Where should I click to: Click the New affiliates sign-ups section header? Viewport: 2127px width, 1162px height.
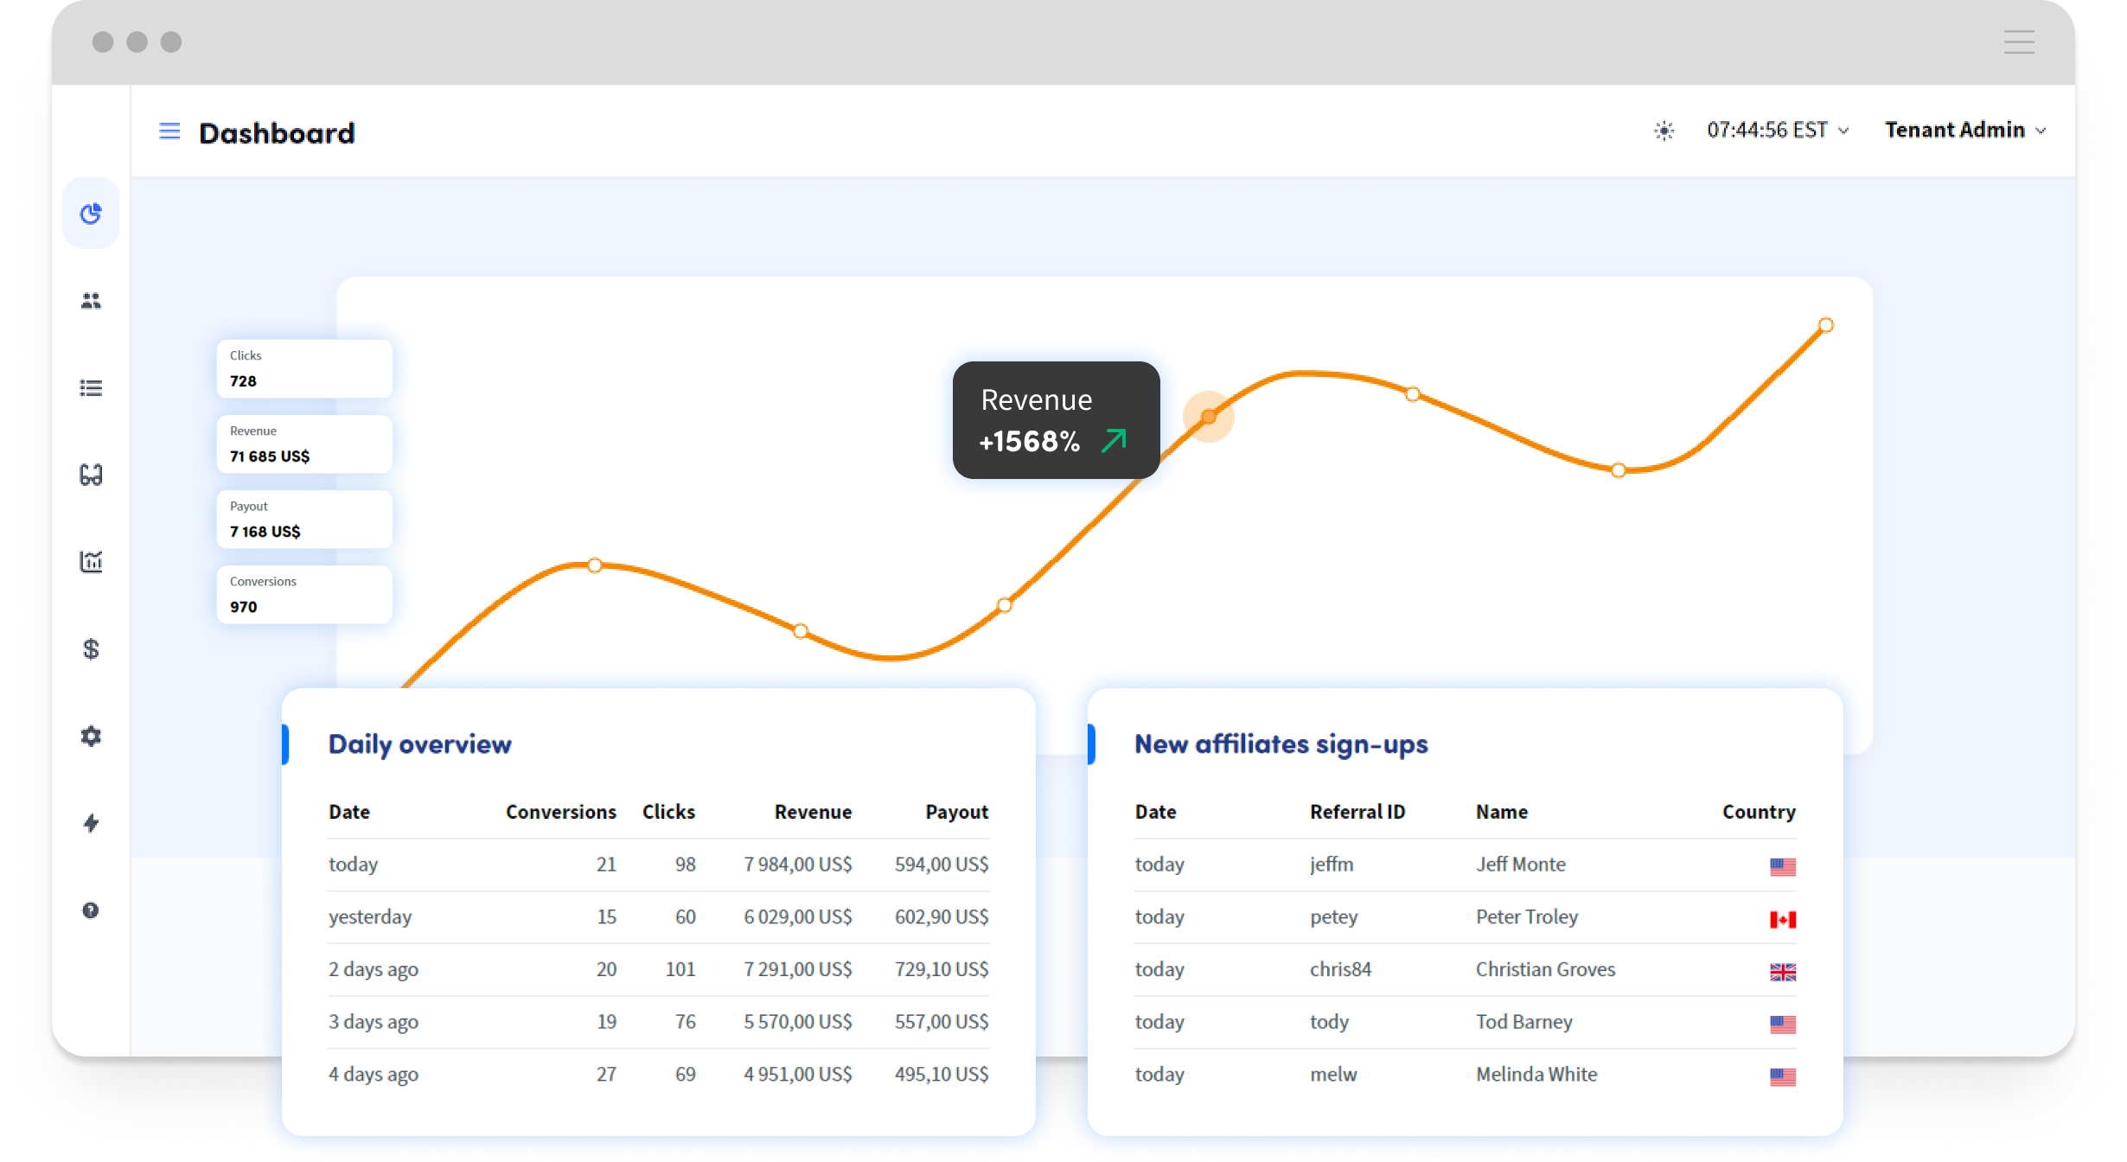tap(1277, 743)
